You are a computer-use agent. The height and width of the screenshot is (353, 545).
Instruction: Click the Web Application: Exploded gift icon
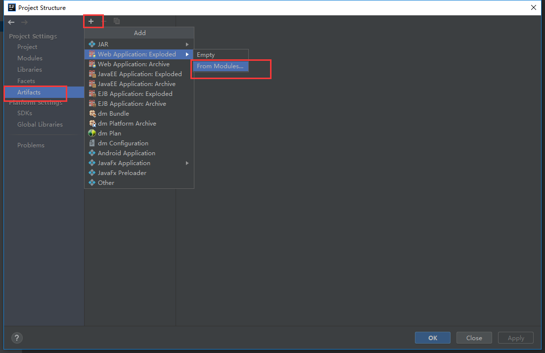[x=92, y=54]
